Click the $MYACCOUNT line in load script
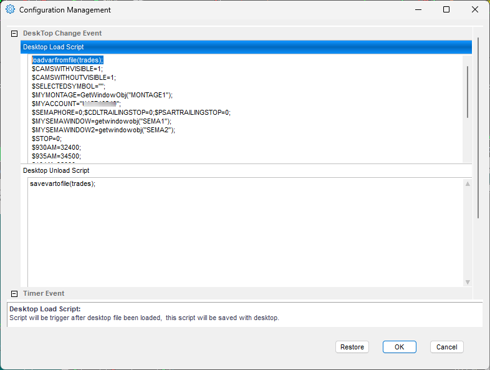This screenshot has height=370, width=490. coord(76,104)
